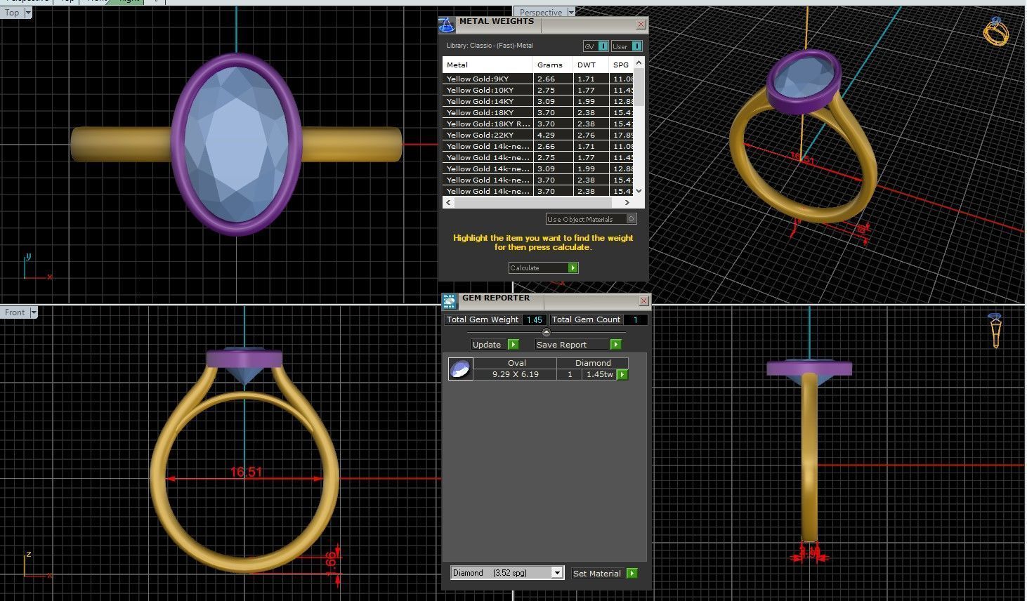
Task: Select the 'Yellow Gold:14KY' row
Action: coord(539,101)
